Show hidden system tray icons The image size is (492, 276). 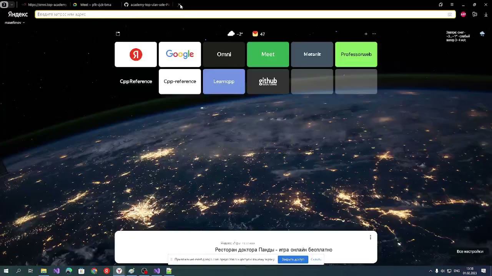[x=431, y=271]
